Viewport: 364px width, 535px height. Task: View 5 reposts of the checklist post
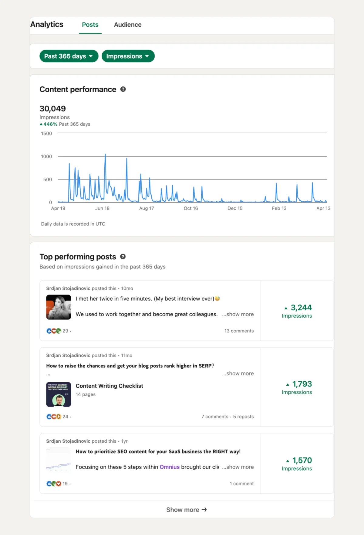(243, 417)
